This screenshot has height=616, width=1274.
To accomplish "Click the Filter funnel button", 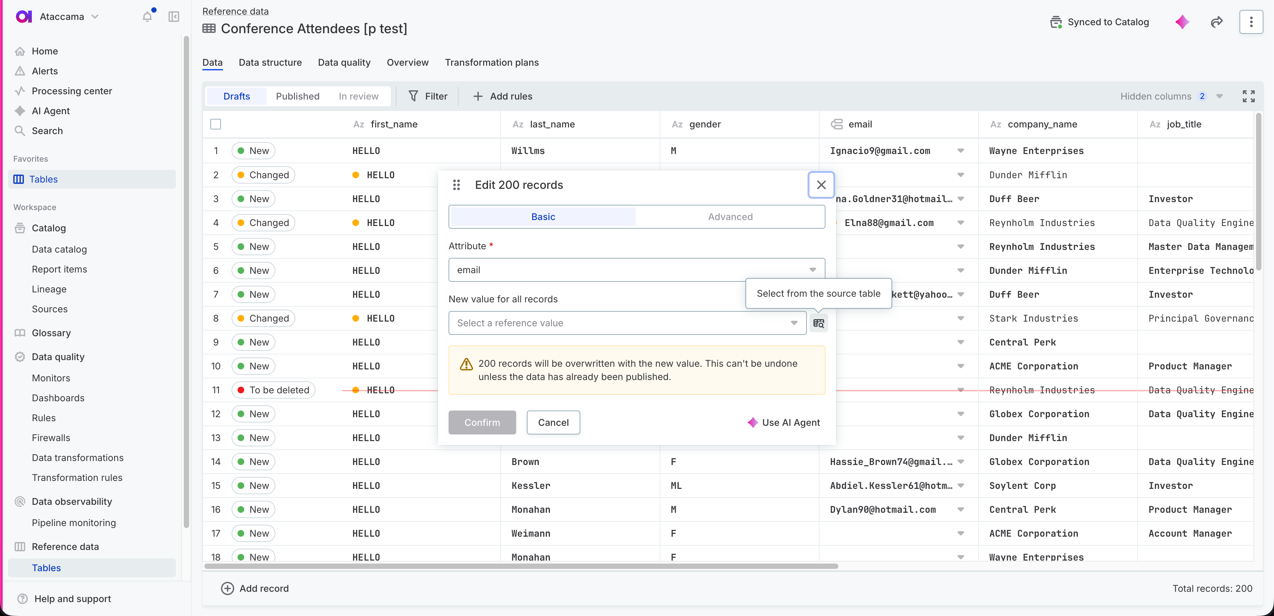I will tap(428, 96).
